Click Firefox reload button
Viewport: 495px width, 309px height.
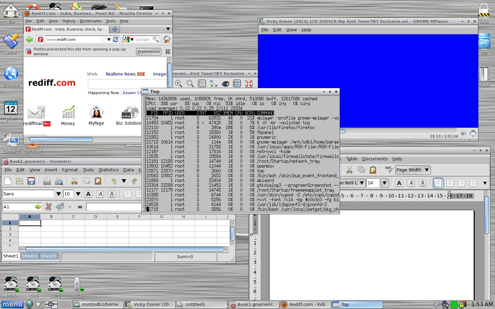coord(116,39)
